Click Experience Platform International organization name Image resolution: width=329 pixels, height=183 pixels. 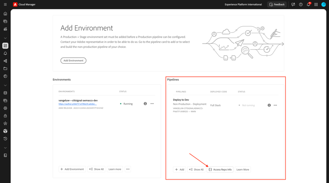pos(243,4)
